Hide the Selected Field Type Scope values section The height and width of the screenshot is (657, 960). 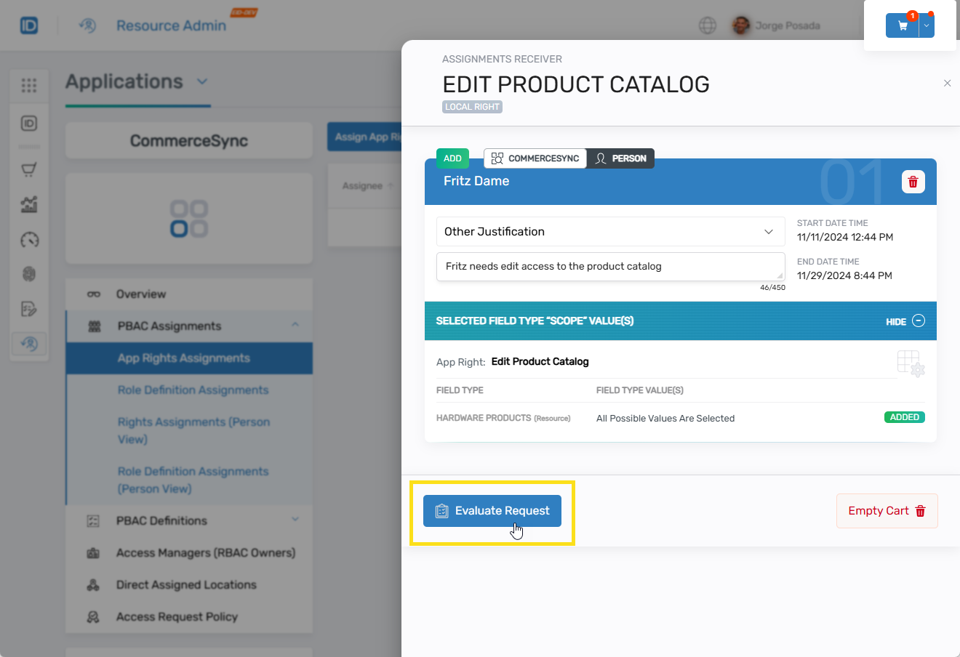904,321
